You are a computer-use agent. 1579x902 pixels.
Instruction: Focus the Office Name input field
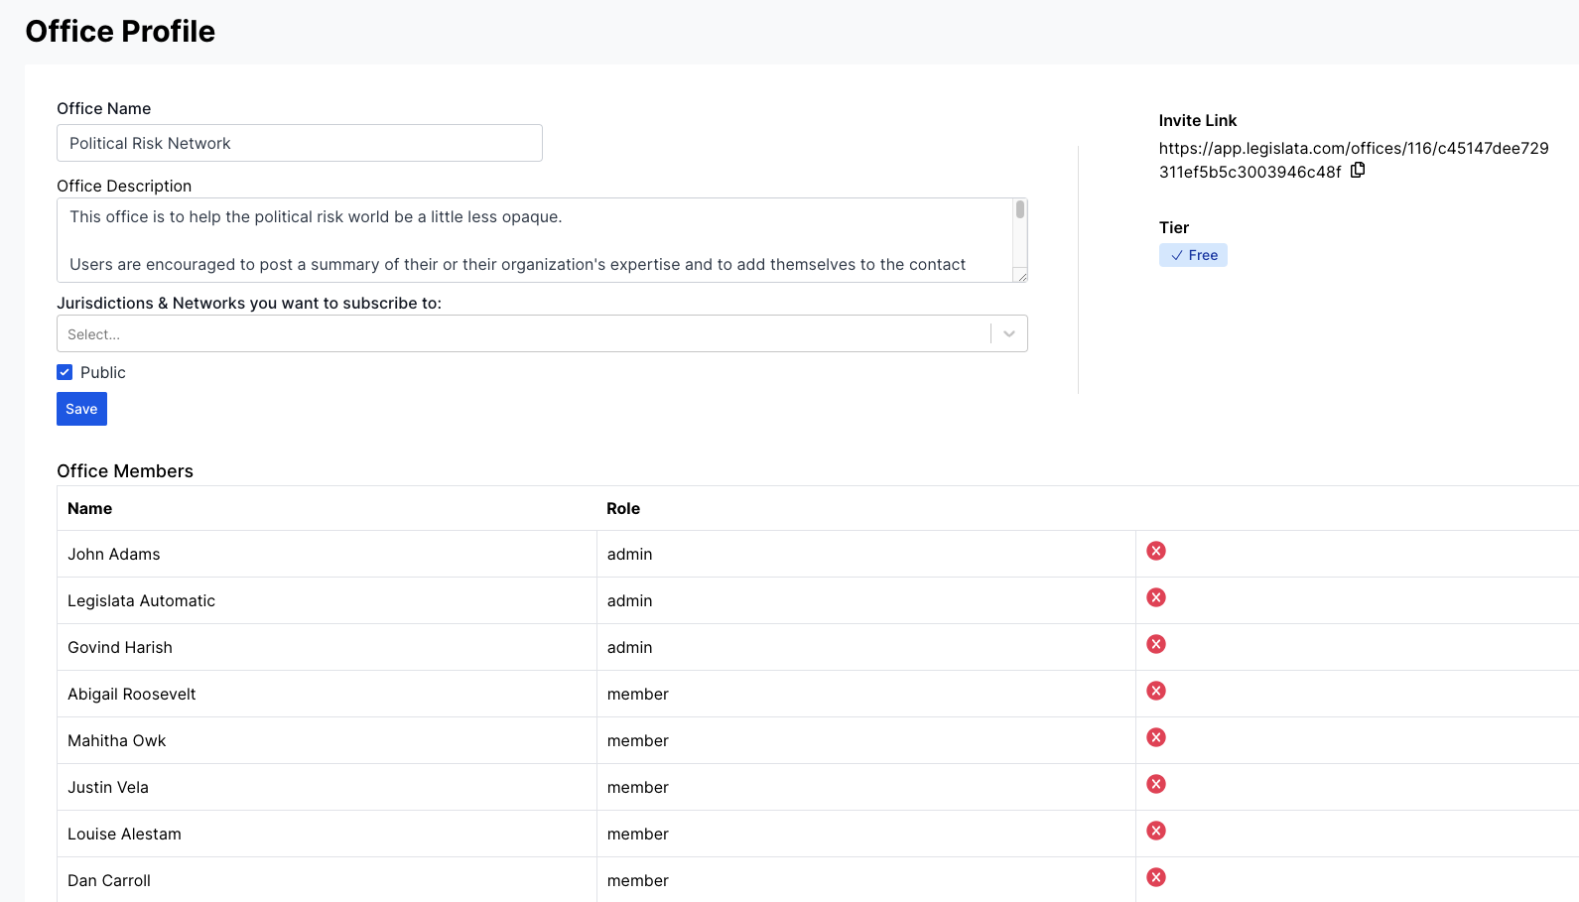click(300, 143)
